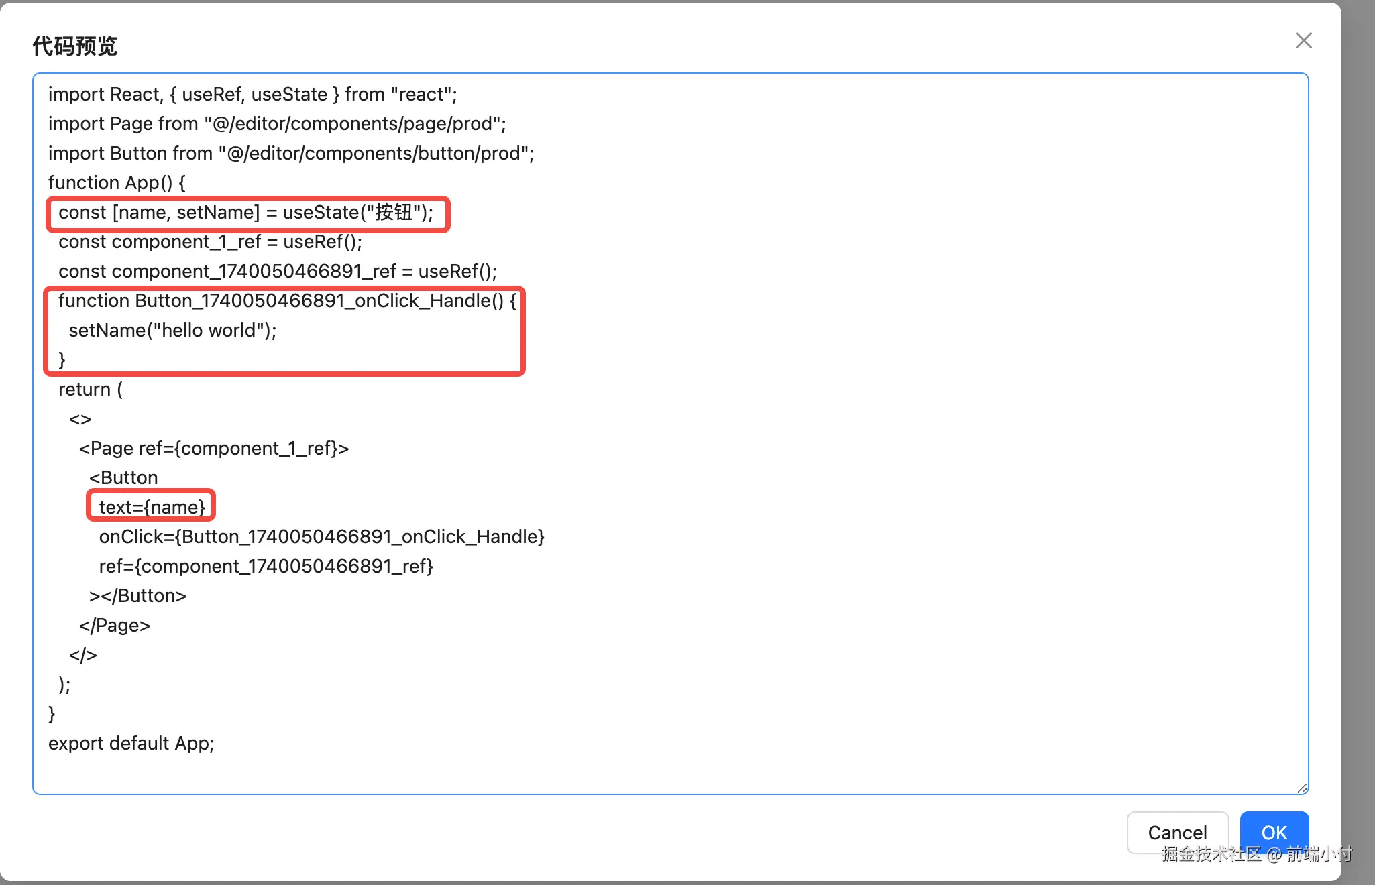Click the setName("hello world") line
This screenshot has width=1375, height=885.
[172, 331]
